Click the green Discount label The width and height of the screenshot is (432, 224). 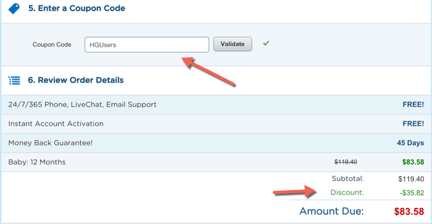pyautogui.click(x=347, y=193)
